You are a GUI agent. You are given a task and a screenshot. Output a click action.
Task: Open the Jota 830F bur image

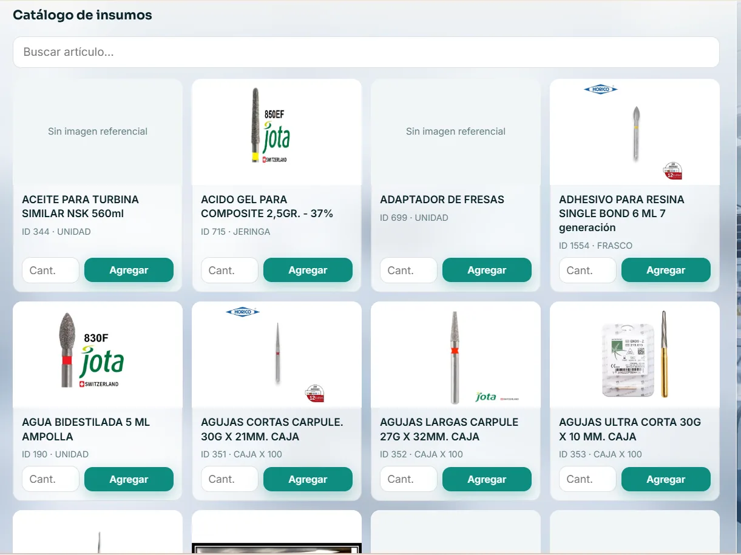(x=98, y=355)
